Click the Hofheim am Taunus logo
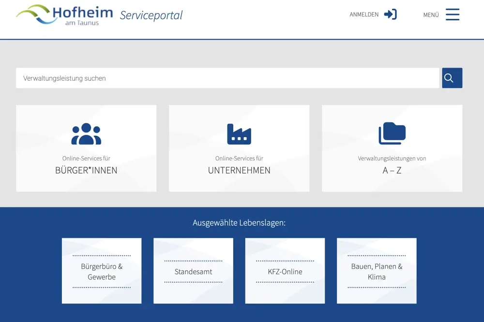484x322 pixels. (64, 15)
